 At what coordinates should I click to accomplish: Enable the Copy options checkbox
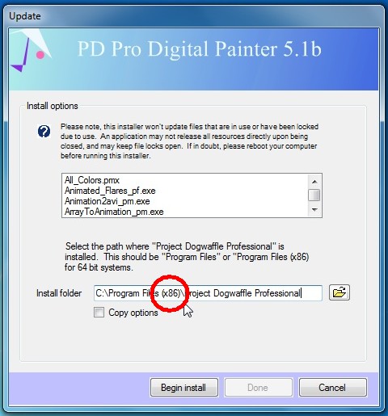point(99,313)
